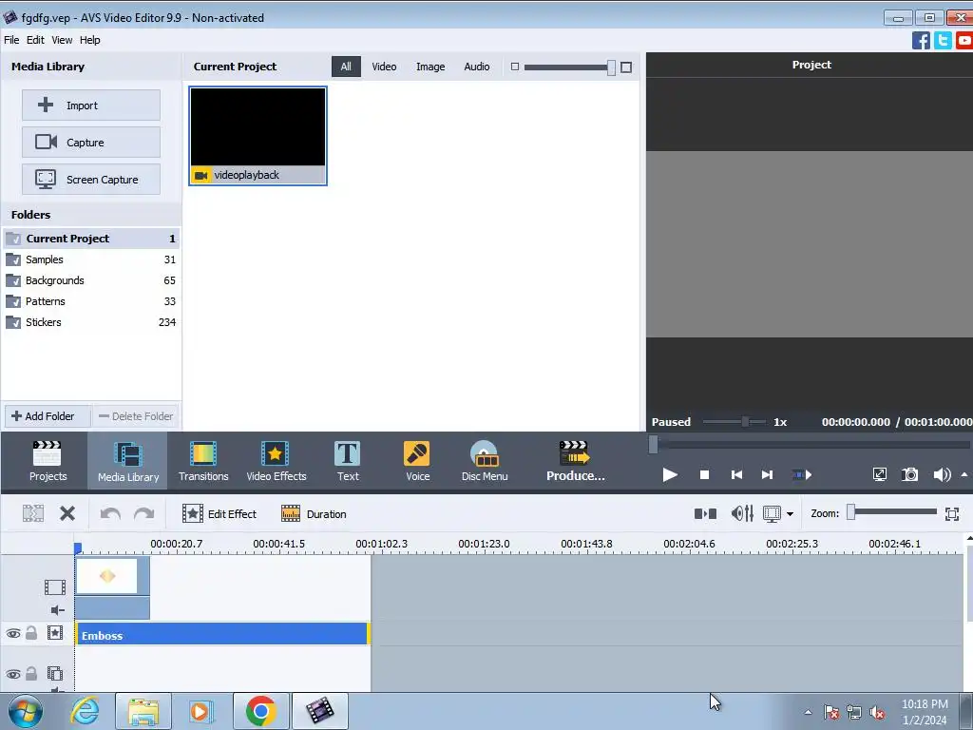973x730 pixels.
Task: Click the main video track film icon
Action: tap(54, 586)
